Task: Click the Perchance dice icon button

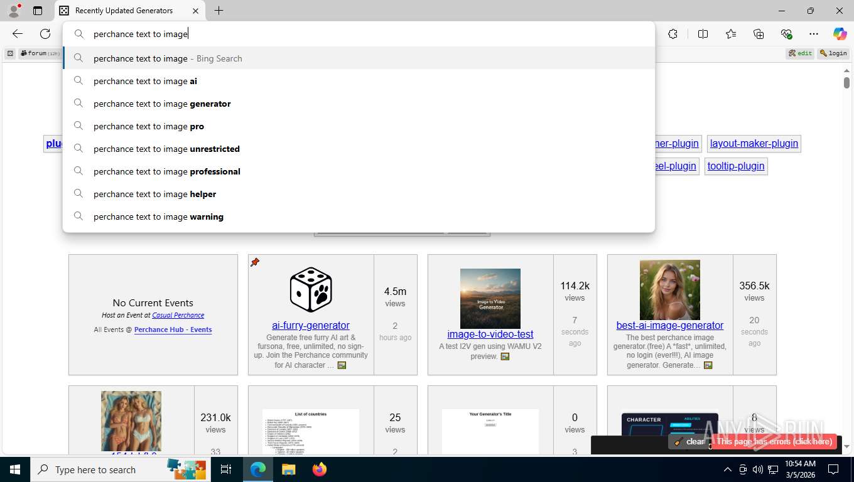Action: (x=10, y=53)
